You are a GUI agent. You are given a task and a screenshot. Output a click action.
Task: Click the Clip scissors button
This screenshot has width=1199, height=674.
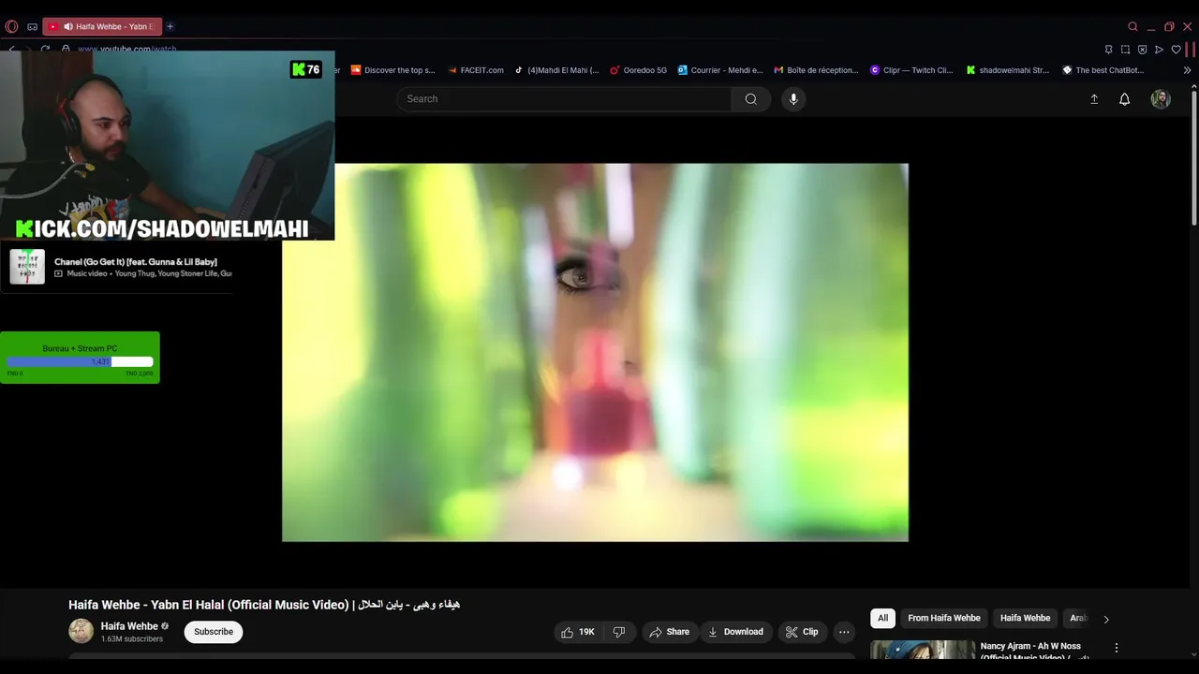(x=803, y=632)
